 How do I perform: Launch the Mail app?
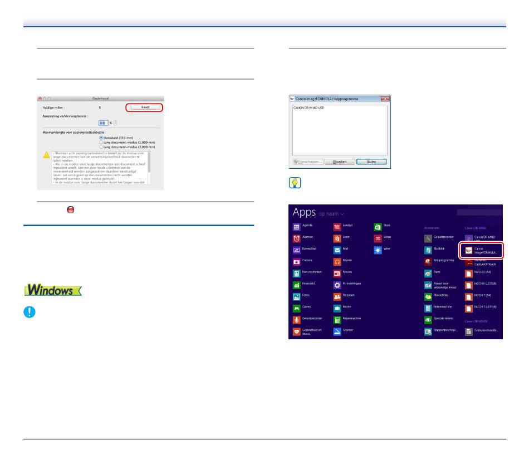(341, 250)
